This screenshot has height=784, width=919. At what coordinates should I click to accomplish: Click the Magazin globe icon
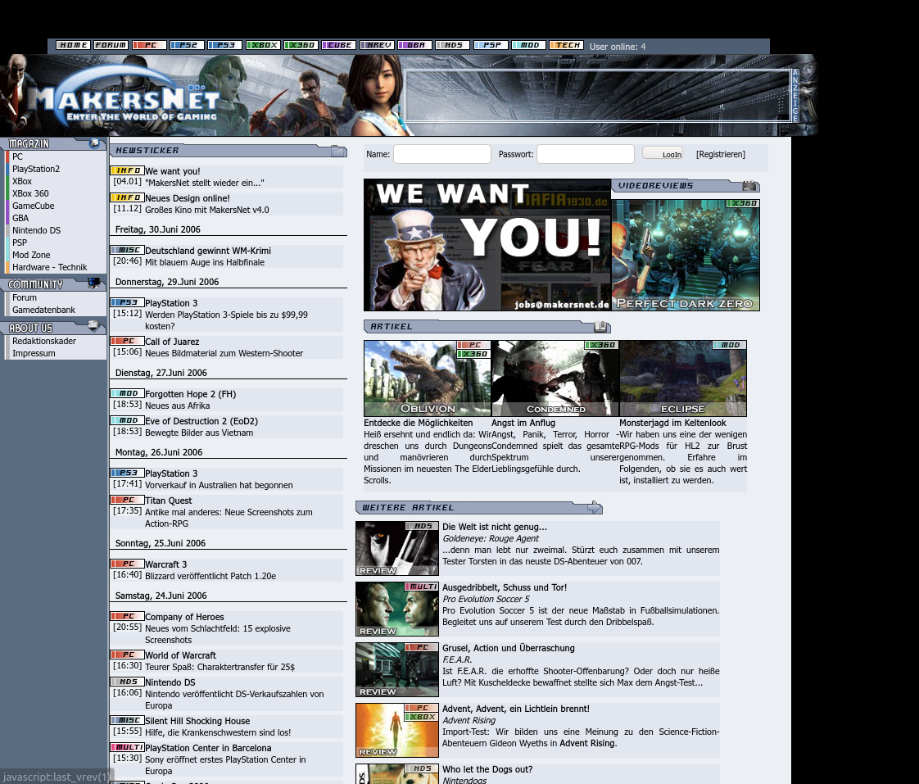click(95, 143)
